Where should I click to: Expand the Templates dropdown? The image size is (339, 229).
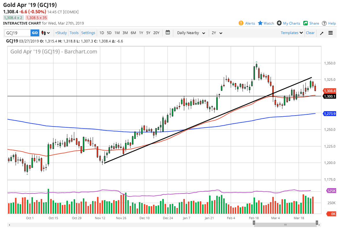click(292, 33)
